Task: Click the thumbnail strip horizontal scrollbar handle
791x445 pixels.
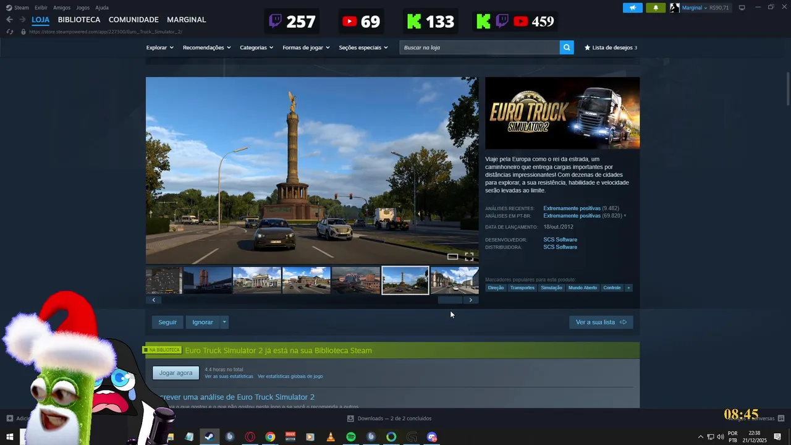Action: coord(450,300)
